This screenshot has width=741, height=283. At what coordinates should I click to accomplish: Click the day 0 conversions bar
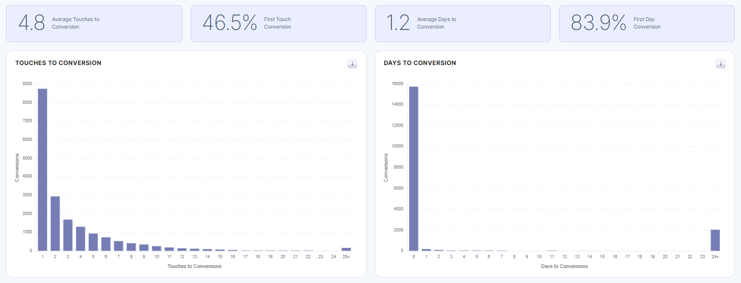click(413, 168)
